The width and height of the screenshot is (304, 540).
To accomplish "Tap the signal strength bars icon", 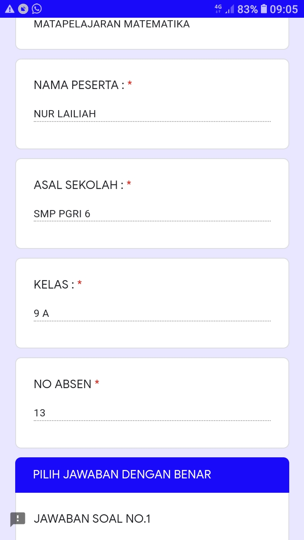I will (x=229, y=9).
